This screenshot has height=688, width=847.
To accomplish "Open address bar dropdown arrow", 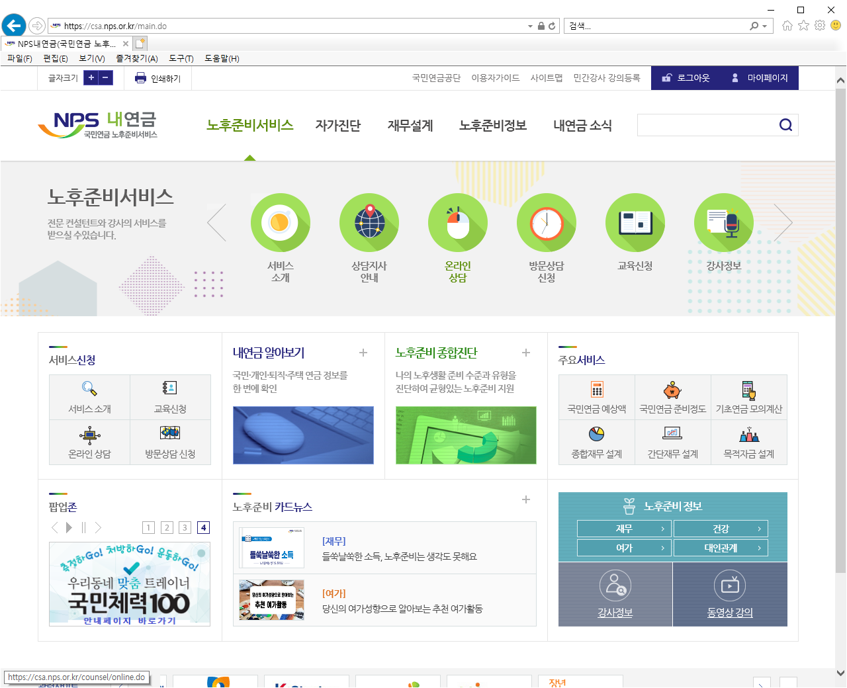I will (530, 26).
